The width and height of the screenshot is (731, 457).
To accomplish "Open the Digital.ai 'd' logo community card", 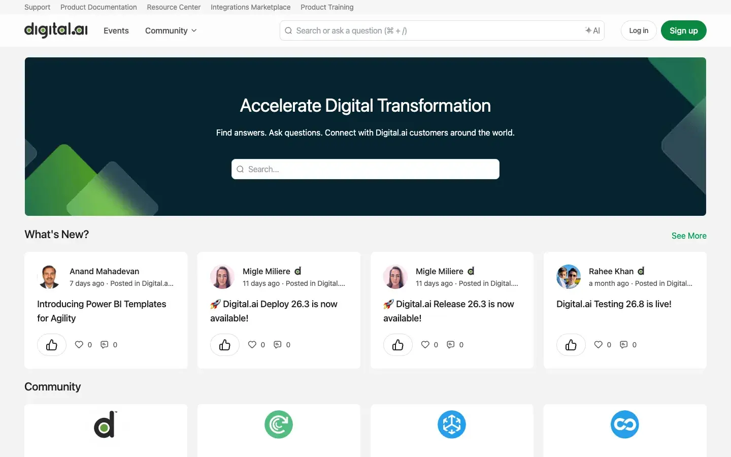I will point(106,431).
